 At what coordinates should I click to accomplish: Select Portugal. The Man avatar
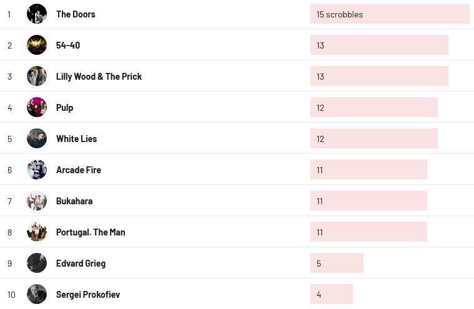pos(37,232)
